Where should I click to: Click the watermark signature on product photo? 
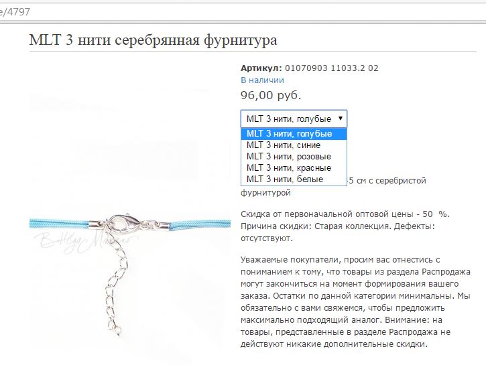point(85,242)
